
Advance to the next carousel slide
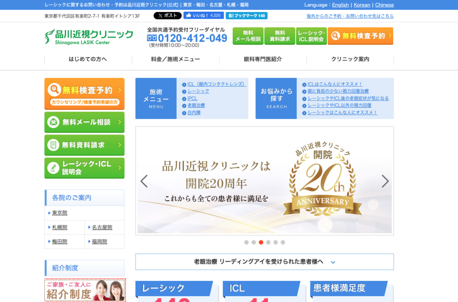click(x=385, y=181)
